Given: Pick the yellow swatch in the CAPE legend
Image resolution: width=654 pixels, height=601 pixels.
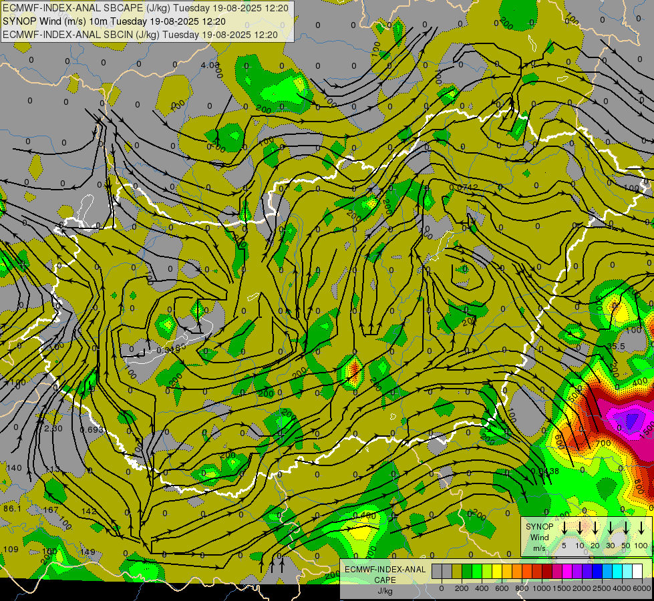Looking at the screenshot, I should tap(497, 572).
